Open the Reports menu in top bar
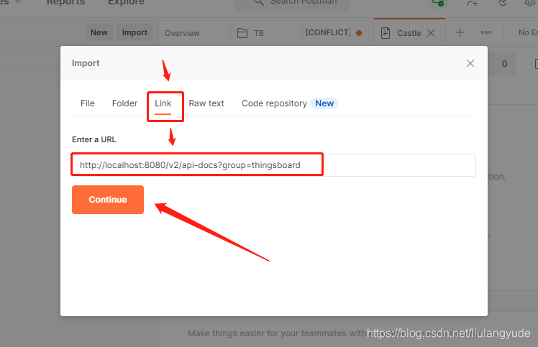 (65, 2)
